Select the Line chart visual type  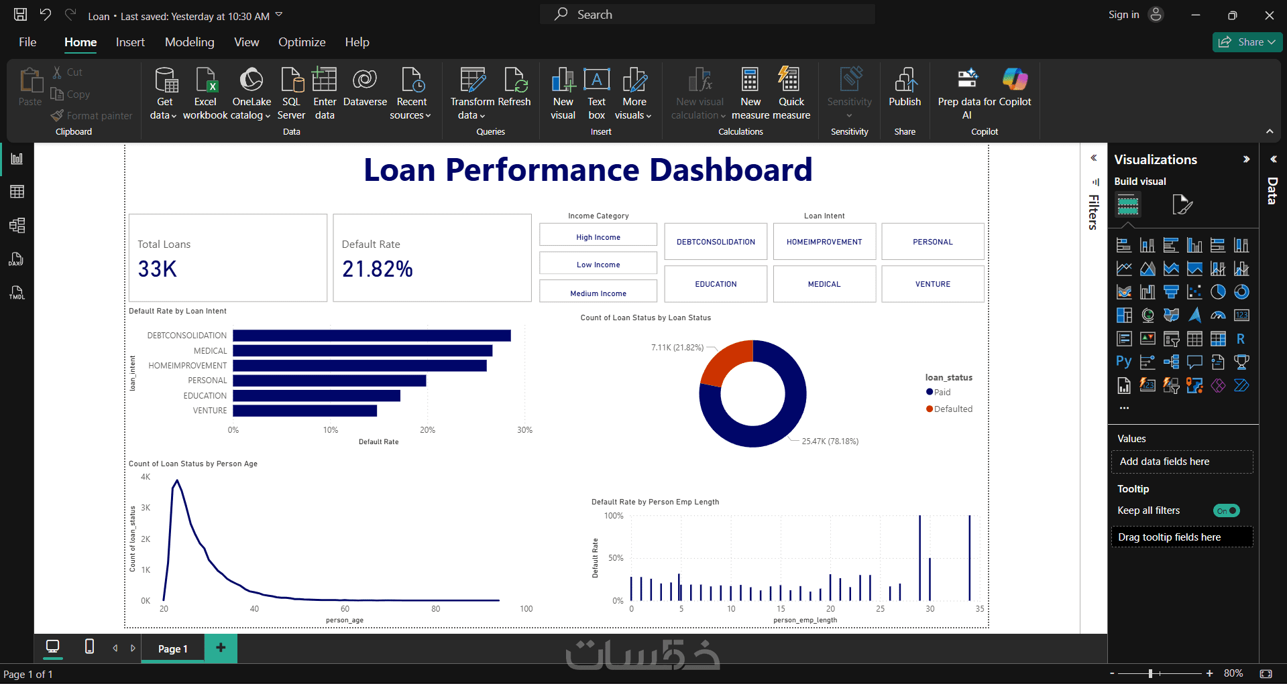coord(1124,269)
